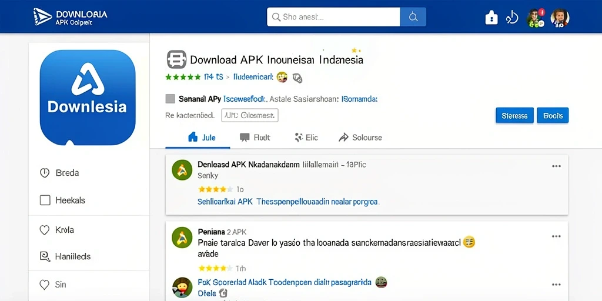Click the search input field in header
Screen dimensions: 602x301
(x=333, y=17)
